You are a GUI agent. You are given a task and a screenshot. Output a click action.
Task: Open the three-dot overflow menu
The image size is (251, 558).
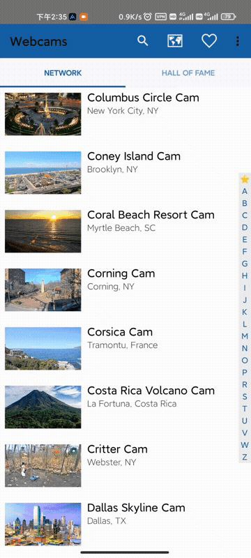[238, 41]
